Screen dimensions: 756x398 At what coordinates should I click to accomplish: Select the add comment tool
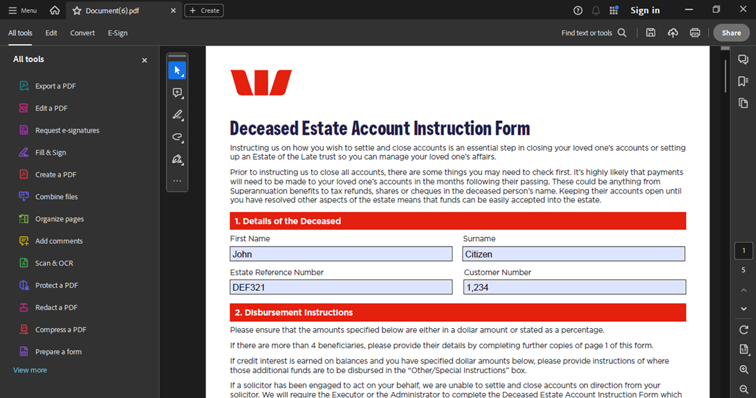pos(177,93)
